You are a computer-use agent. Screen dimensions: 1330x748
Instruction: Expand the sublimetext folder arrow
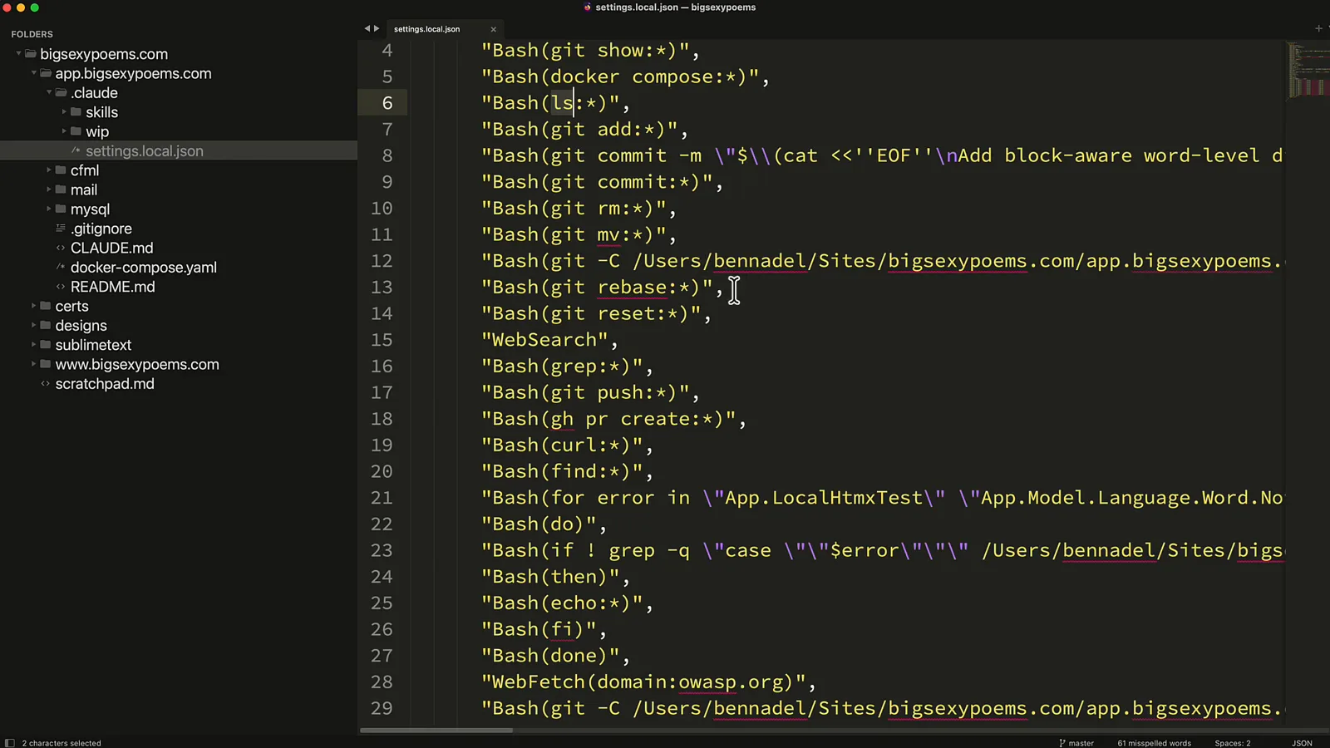click(x=34, y=345)
